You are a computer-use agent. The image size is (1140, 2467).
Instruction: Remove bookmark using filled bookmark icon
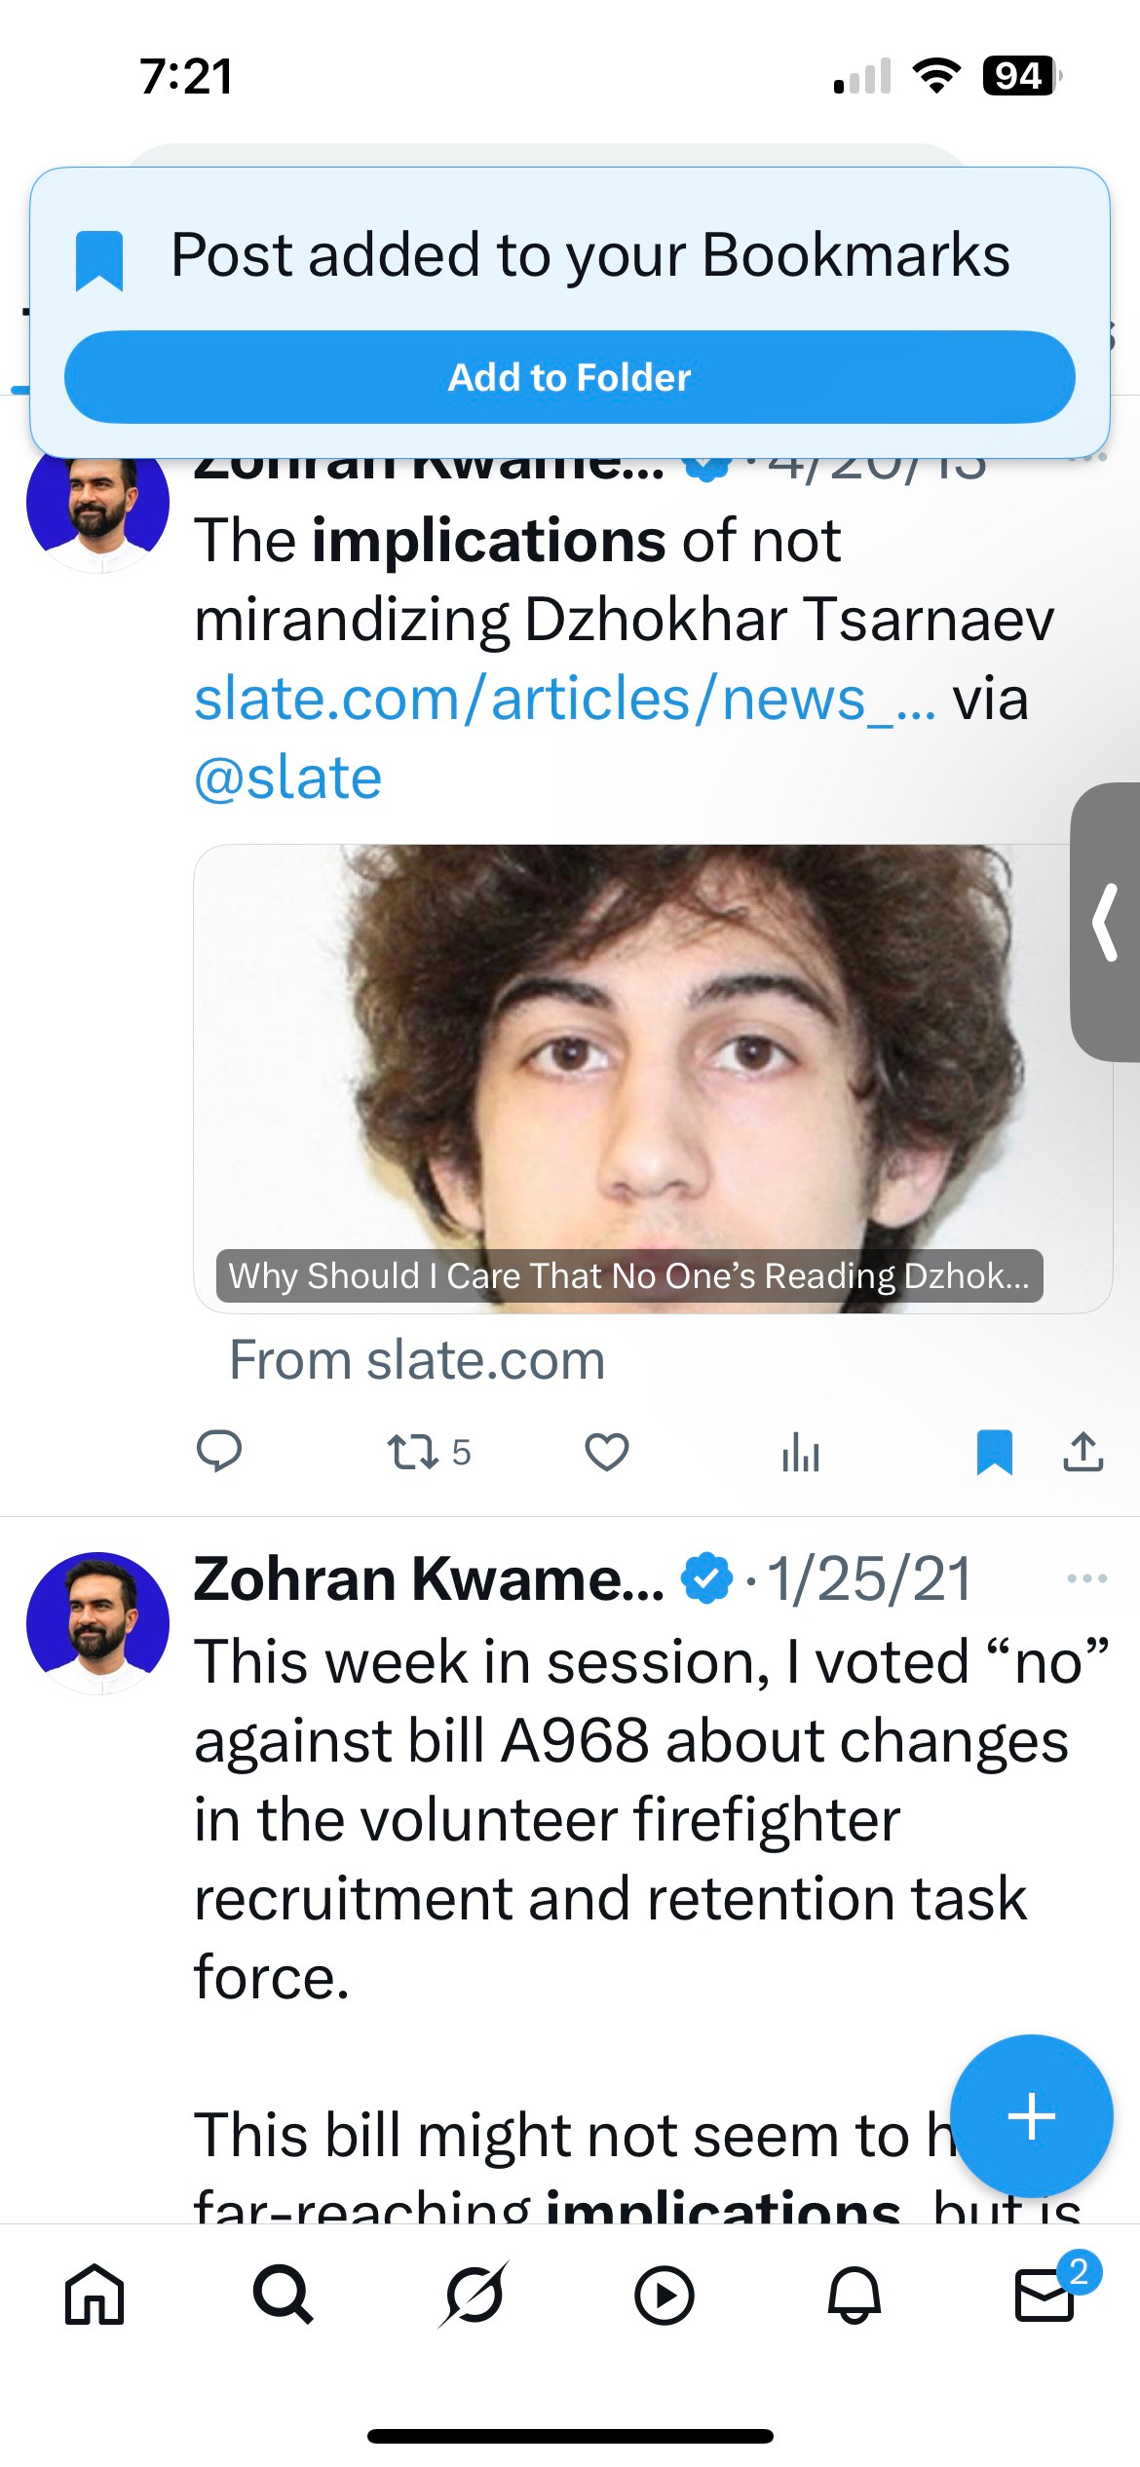[995, 1452]
